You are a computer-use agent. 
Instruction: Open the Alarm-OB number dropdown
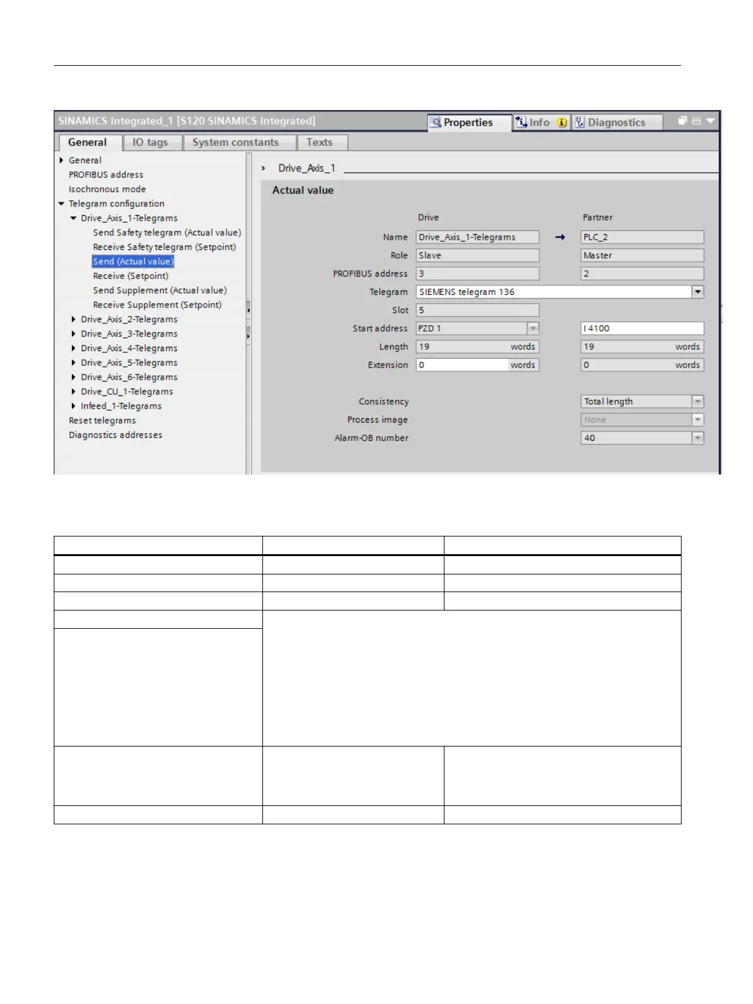[698, 438]
